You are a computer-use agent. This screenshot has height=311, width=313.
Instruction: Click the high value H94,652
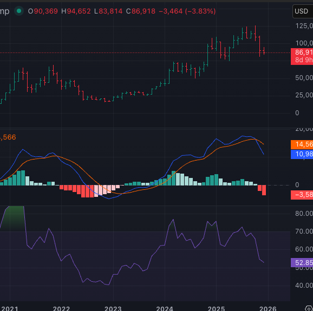pos(76,11)
